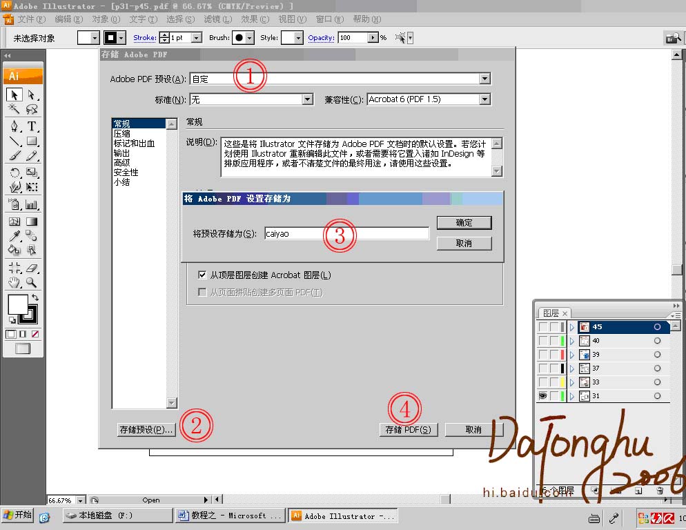Open the Opacity slider arrow
The height and width of the screenshot is (530, 686).
(x=373, y=38)
